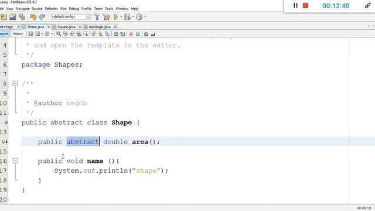The image size is (375, 211).
Task: Click Stop Macro Recording icon
Action: [x=138, y=34]
